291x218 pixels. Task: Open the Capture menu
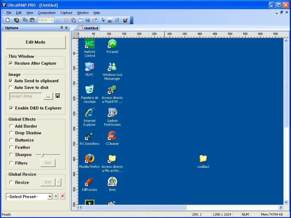[66, 13]
